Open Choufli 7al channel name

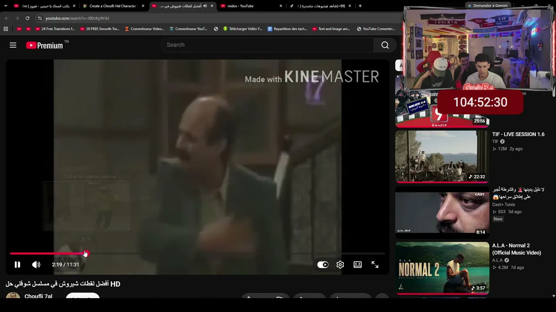tap(38, 296)
